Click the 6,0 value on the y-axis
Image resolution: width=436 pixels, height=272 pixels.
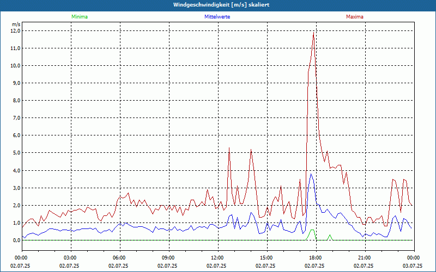click(x=15, y=135)
